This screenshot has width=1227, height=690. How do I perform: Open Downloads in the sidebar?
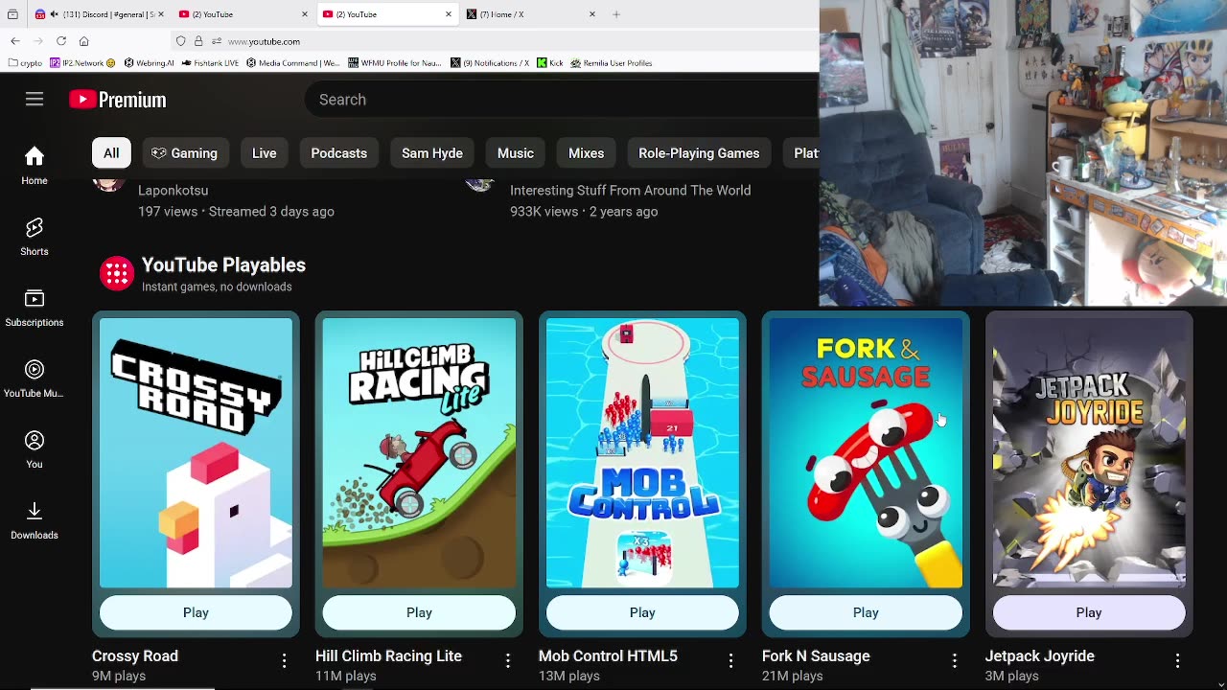(35, 520)
